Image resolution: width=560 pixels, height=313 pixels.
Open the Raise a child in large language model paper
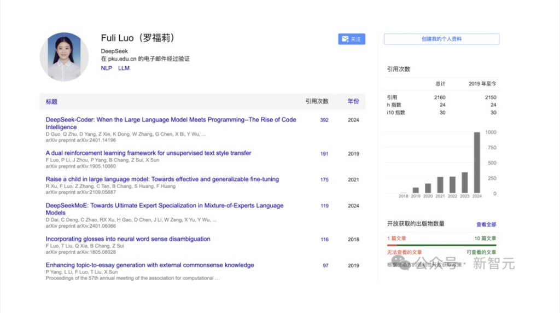click(x=162, y=179)
